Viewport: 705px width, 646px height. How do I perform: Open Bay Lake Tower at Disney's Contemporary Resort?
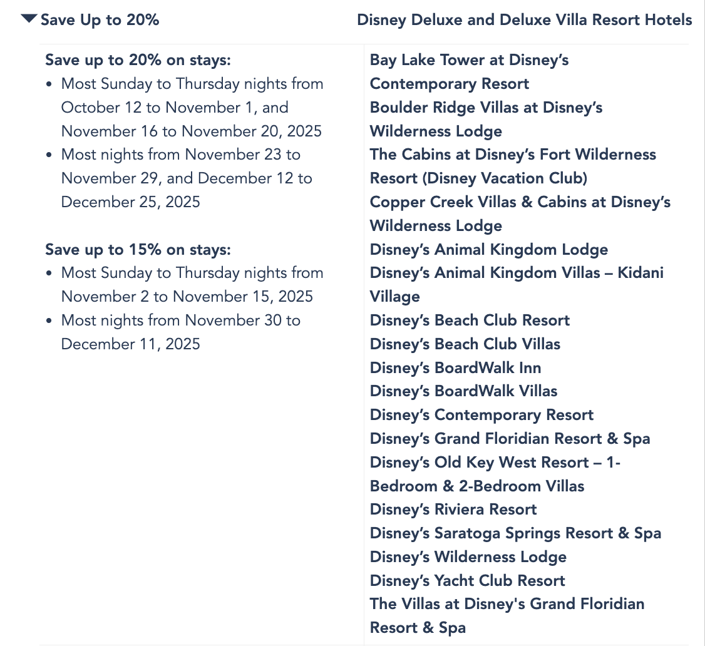pyautogui.click(x=469, y=61)
